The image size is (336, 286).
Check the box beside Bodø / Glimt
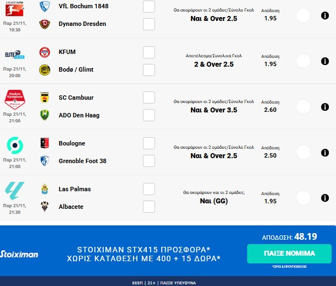(x=148, y=69)
